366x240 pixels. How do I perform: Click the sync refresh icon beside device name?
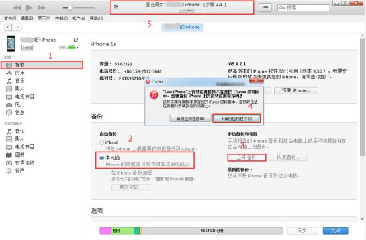pyautogui.click(x=76, y=40)
